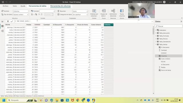The width and height of the screenshot is (183, 103).
Task: Click the user account avatar icon
Action: (x=164, y=2)
